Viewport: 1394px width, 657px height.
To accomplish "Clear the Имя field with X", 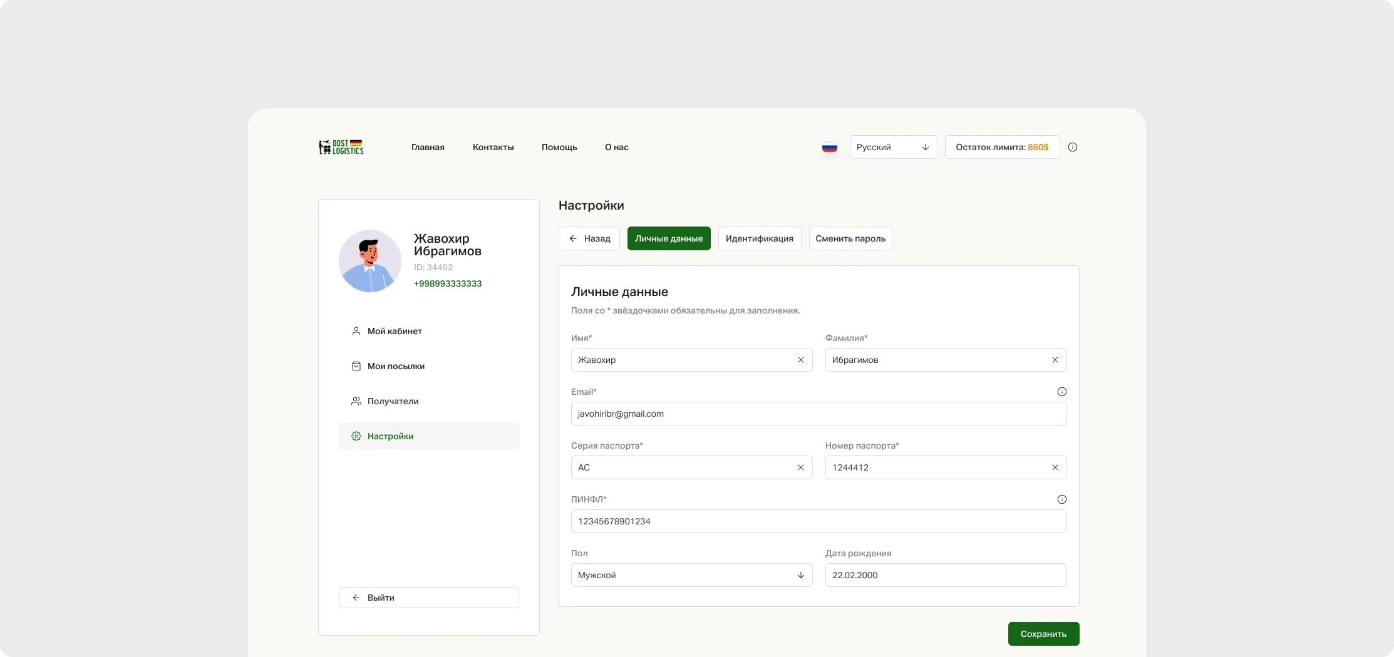I will [x=801, y=360].
